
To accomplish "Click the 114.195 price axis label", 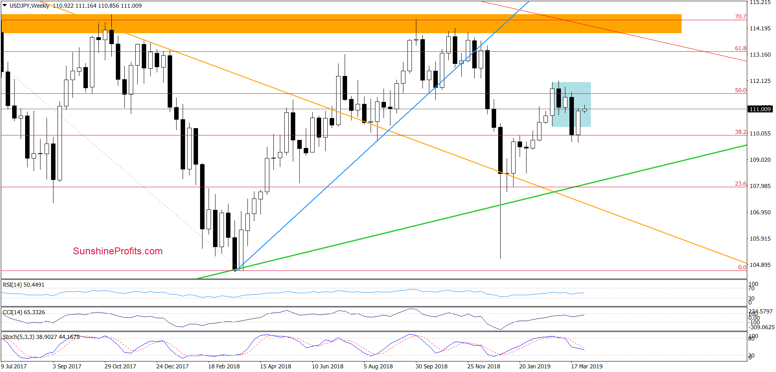I will (x=760, y=28).
